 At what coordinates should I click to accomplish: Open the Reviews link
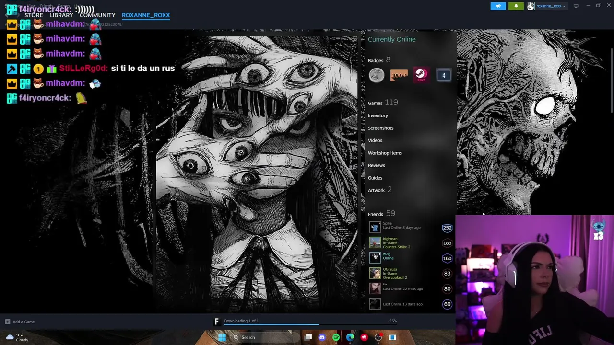[x=377, y=165]
